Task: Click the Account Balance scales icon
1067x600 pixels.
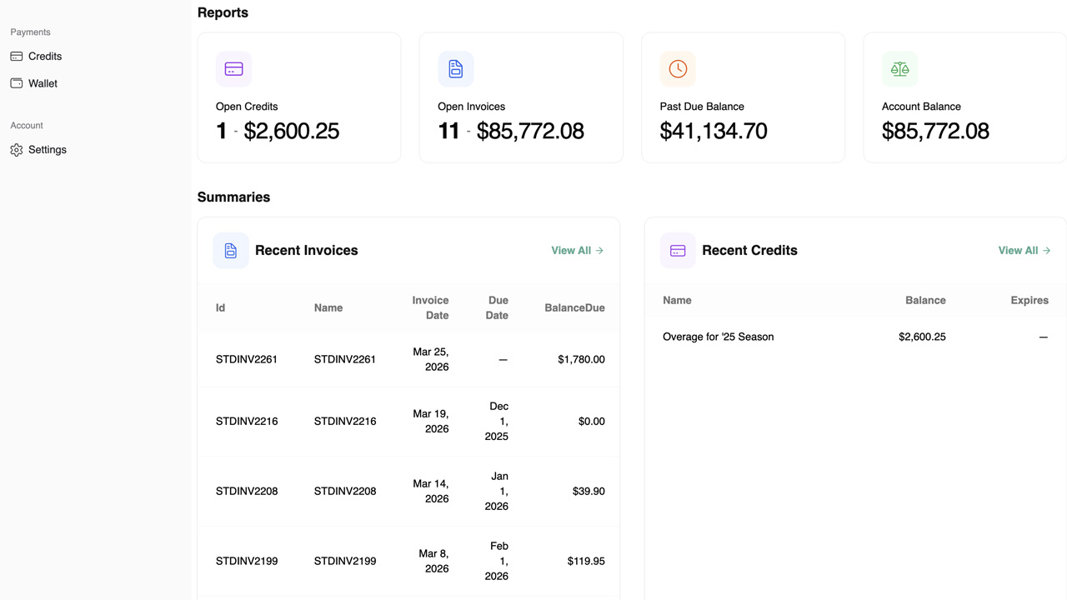Action: 899,68
